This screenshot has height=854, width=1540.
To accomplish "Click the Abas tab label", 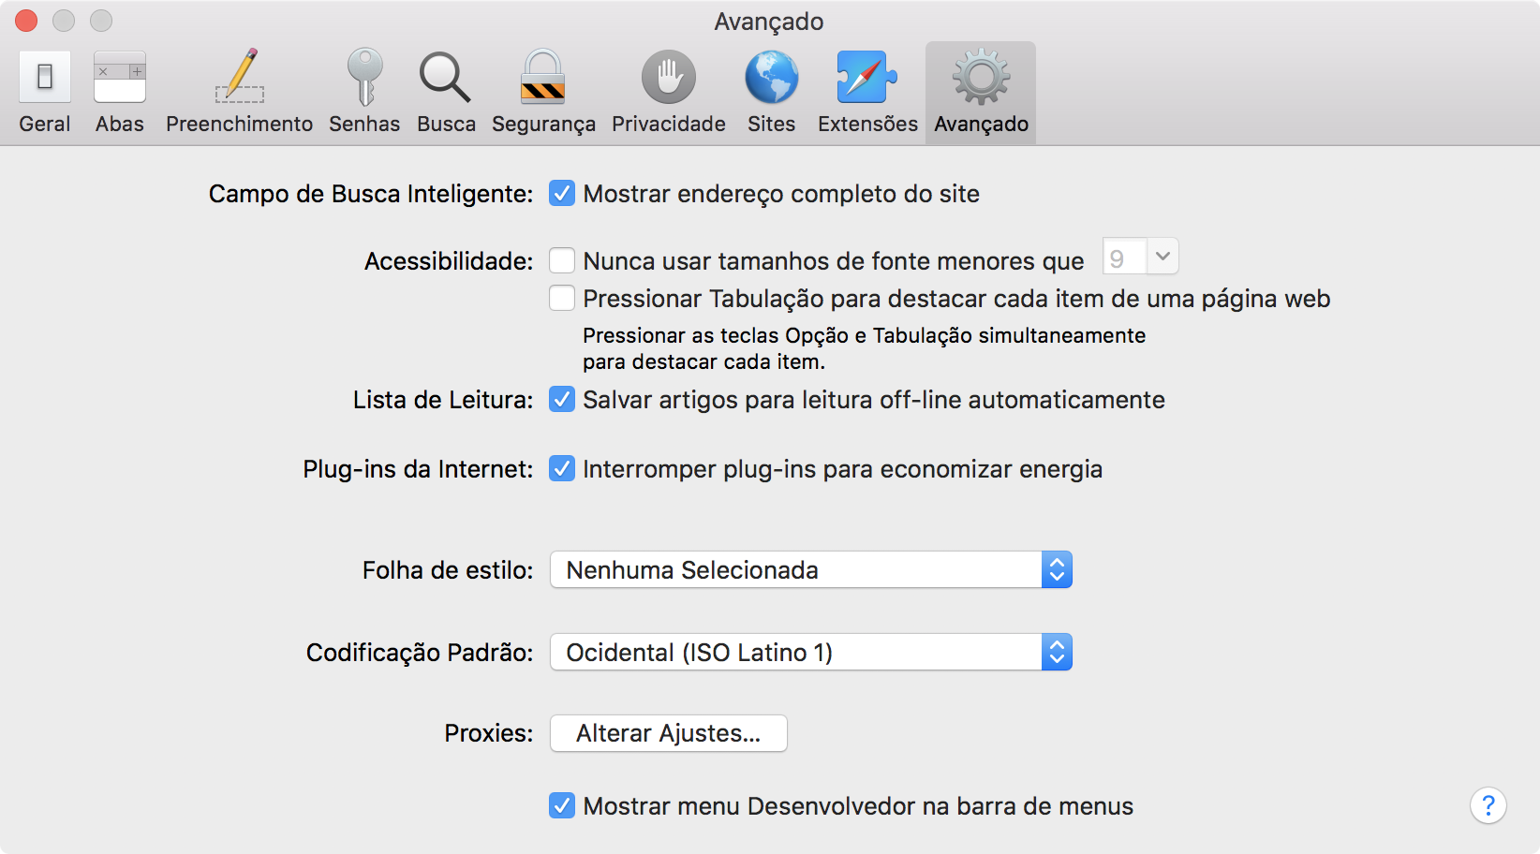I will pos(120,124).
